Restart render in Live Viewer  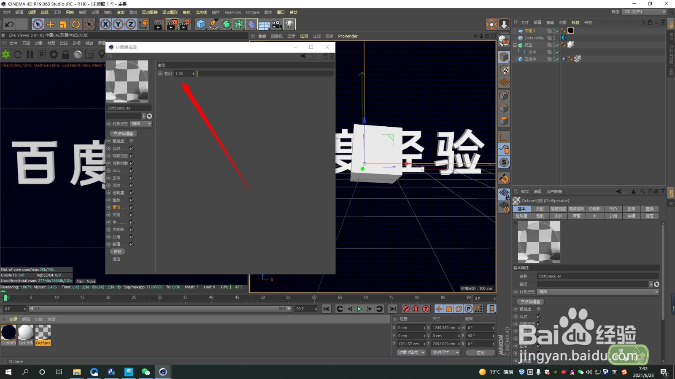point(18,54)
